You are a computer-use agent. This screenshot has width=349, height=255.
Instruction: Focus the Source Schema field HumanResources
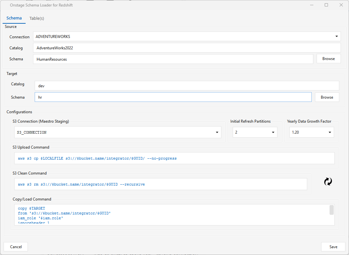click(173, 59)
